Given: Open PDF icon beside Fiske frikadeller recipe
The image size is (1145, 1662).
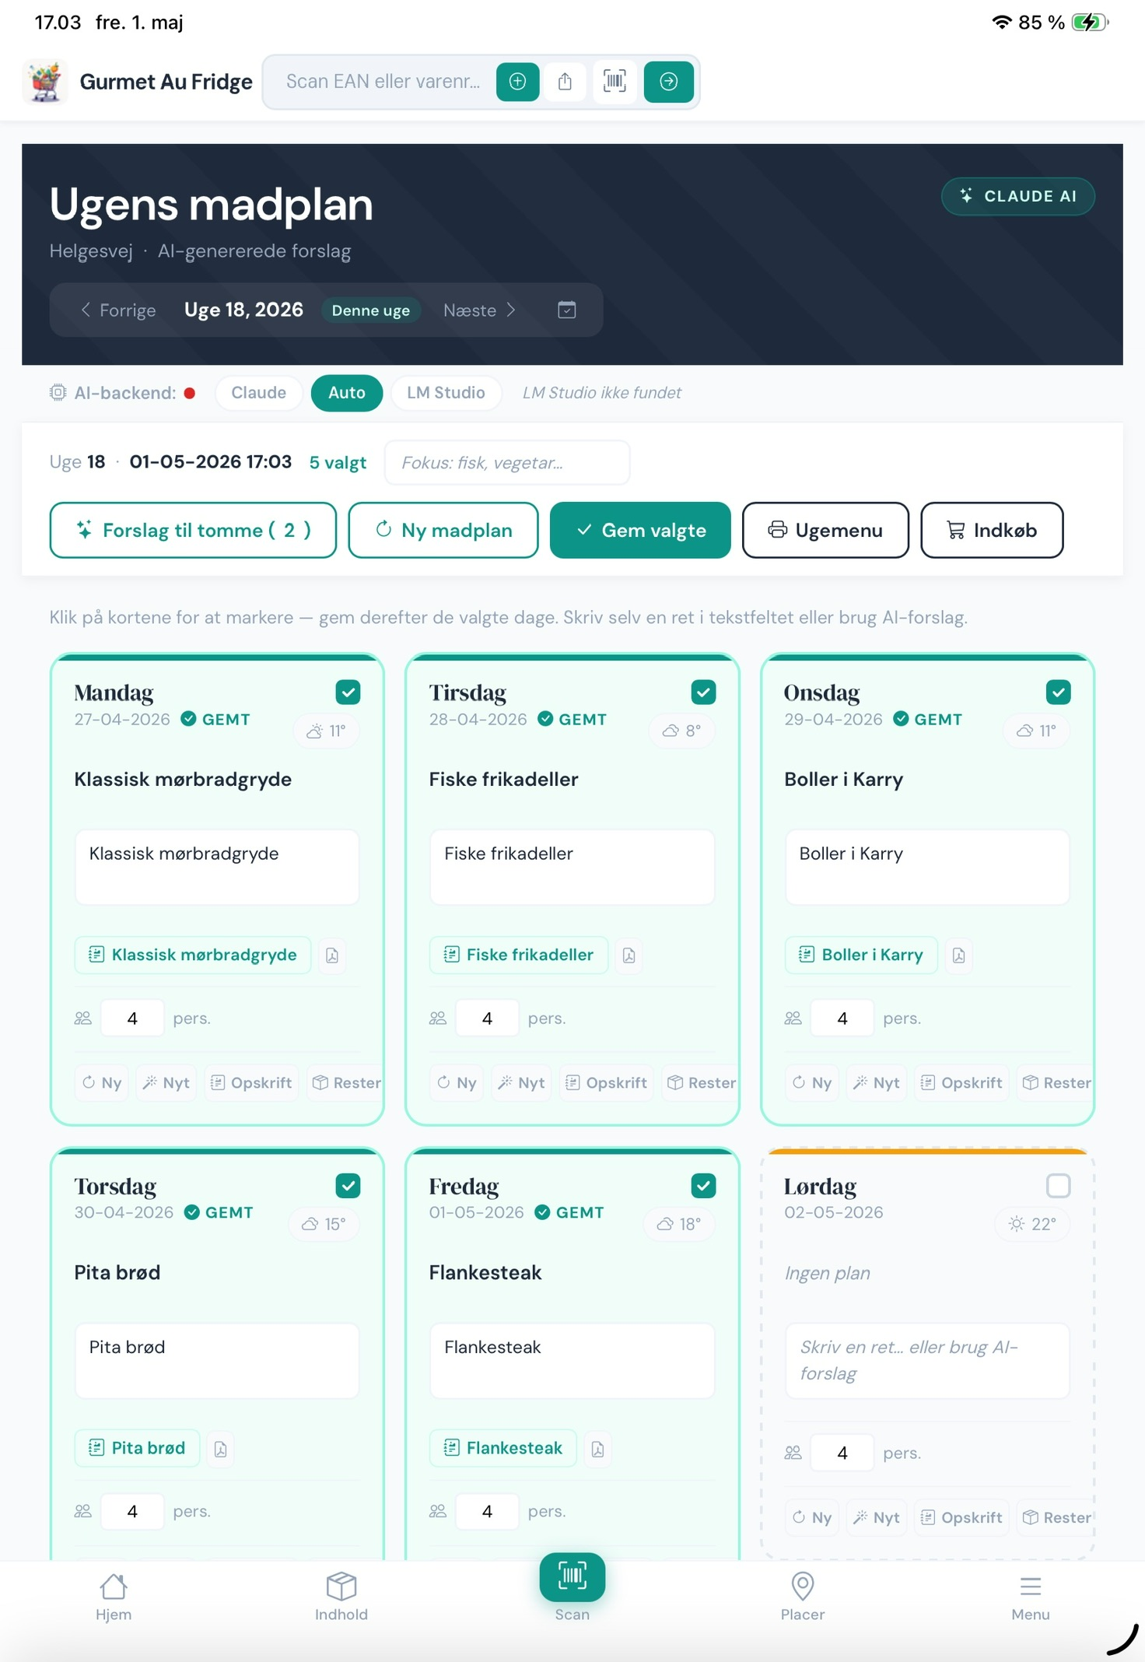Looking at the screenshot, I should pyautogui.click(x=629, y=955).
